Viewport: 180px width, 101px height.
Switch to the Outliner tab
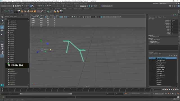point(26,15)
